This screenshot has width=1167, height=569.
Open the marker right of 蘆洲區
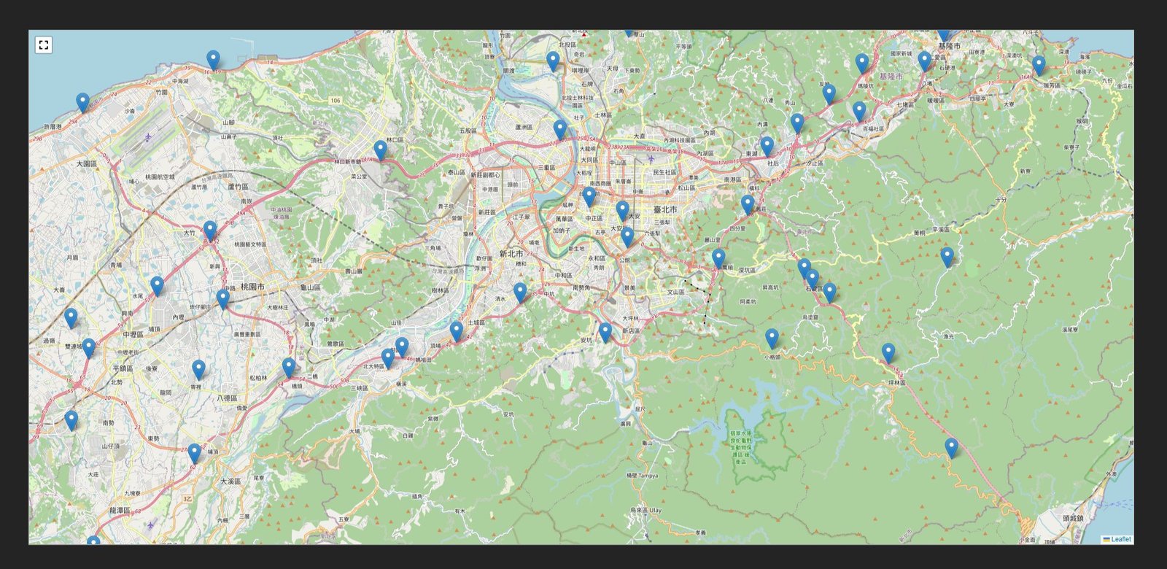tap(559, 131)
